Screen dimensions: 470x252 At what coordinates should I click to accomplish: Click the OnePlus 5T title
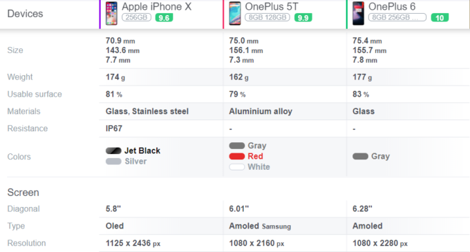pos(272,7)
